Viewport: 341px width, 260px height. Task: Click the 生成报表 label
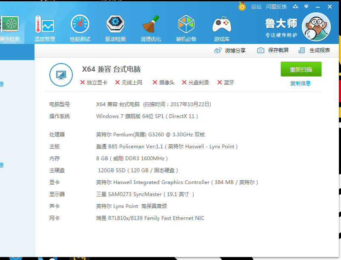point(320,50)
